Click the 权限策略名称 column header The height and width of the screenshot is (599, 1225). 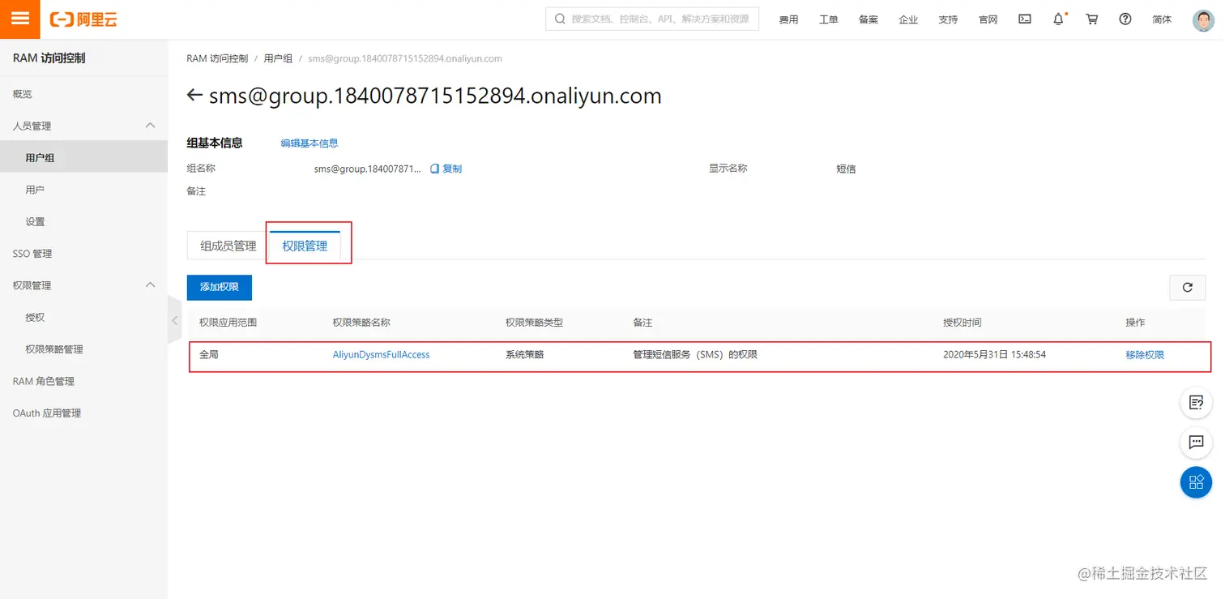[361, 323]
